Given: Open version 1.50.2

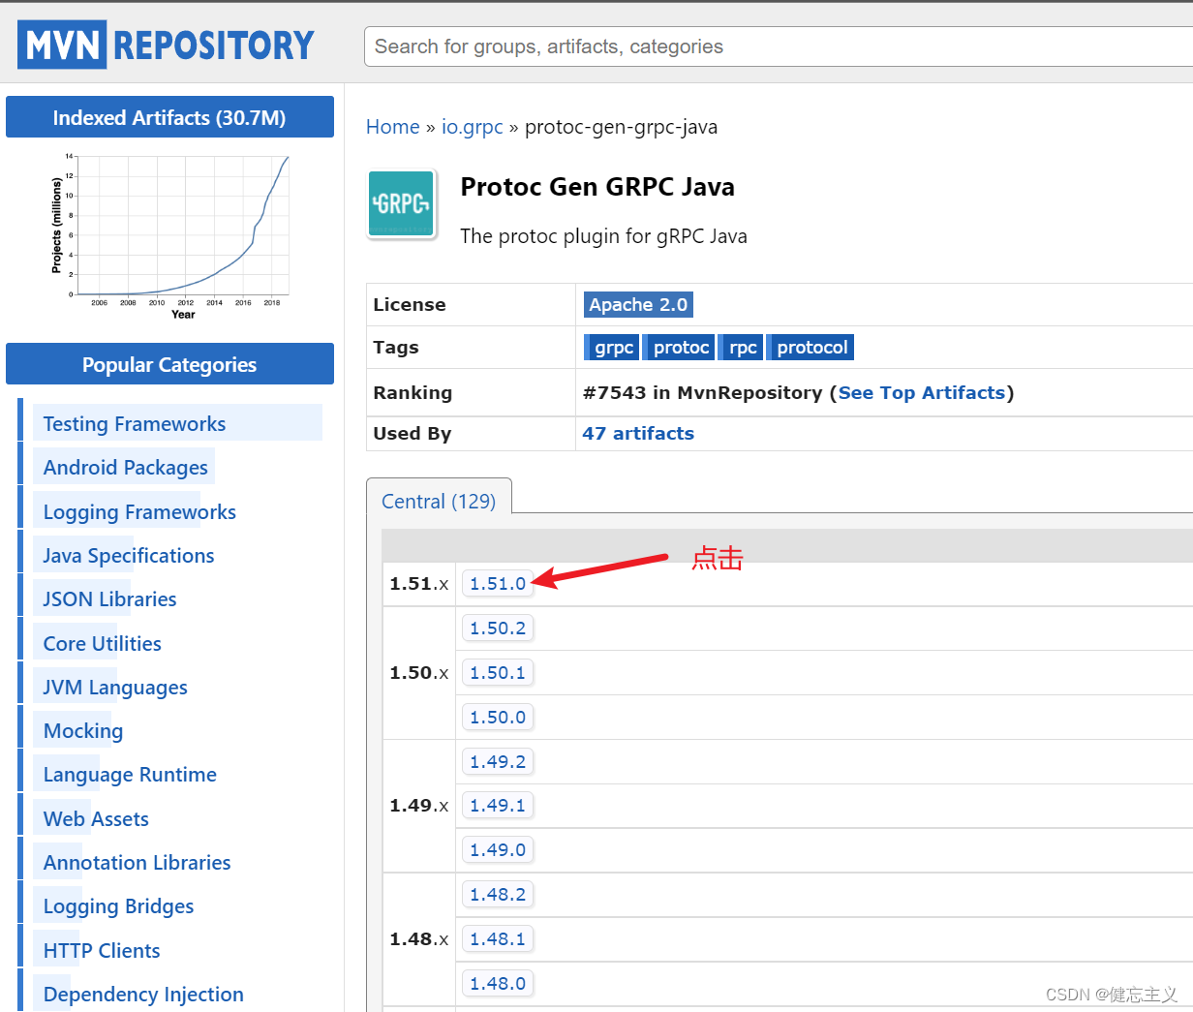Looking at the screenshot, I should click(x=498, y=629).
